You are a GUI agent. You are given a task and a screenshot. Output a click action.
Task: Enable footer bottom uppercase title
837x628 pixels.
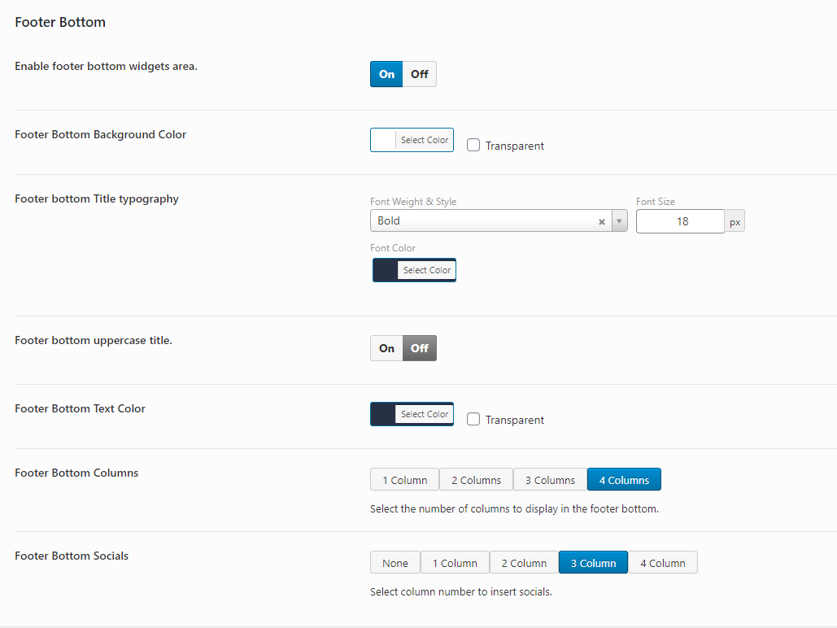[x=386, y=348]
